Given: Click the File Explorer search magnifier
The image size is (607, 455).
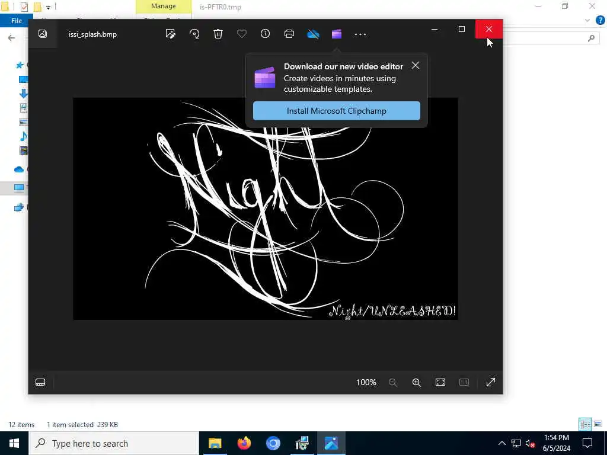Looking at the screenshot, I should (591, 38).
